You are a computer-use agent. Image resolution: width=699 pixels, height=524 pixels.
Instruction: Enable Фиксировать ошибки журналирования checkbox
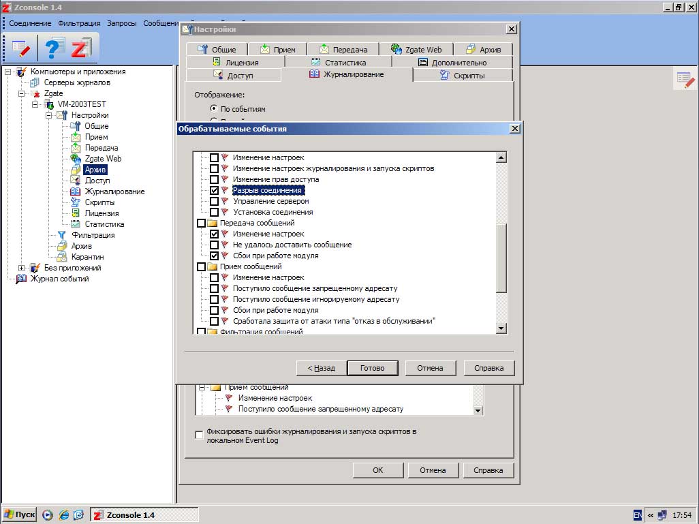tap(199, 435)
